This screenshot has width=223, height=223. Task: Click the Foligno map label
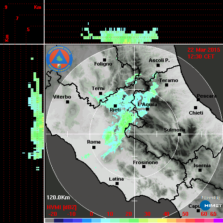tap(103, 64)
